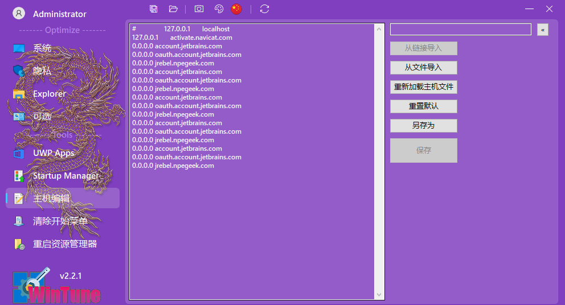Screen dimensions: 565x305
Task: Click the Startup Manager icon
Action: (x=19, y=176)
